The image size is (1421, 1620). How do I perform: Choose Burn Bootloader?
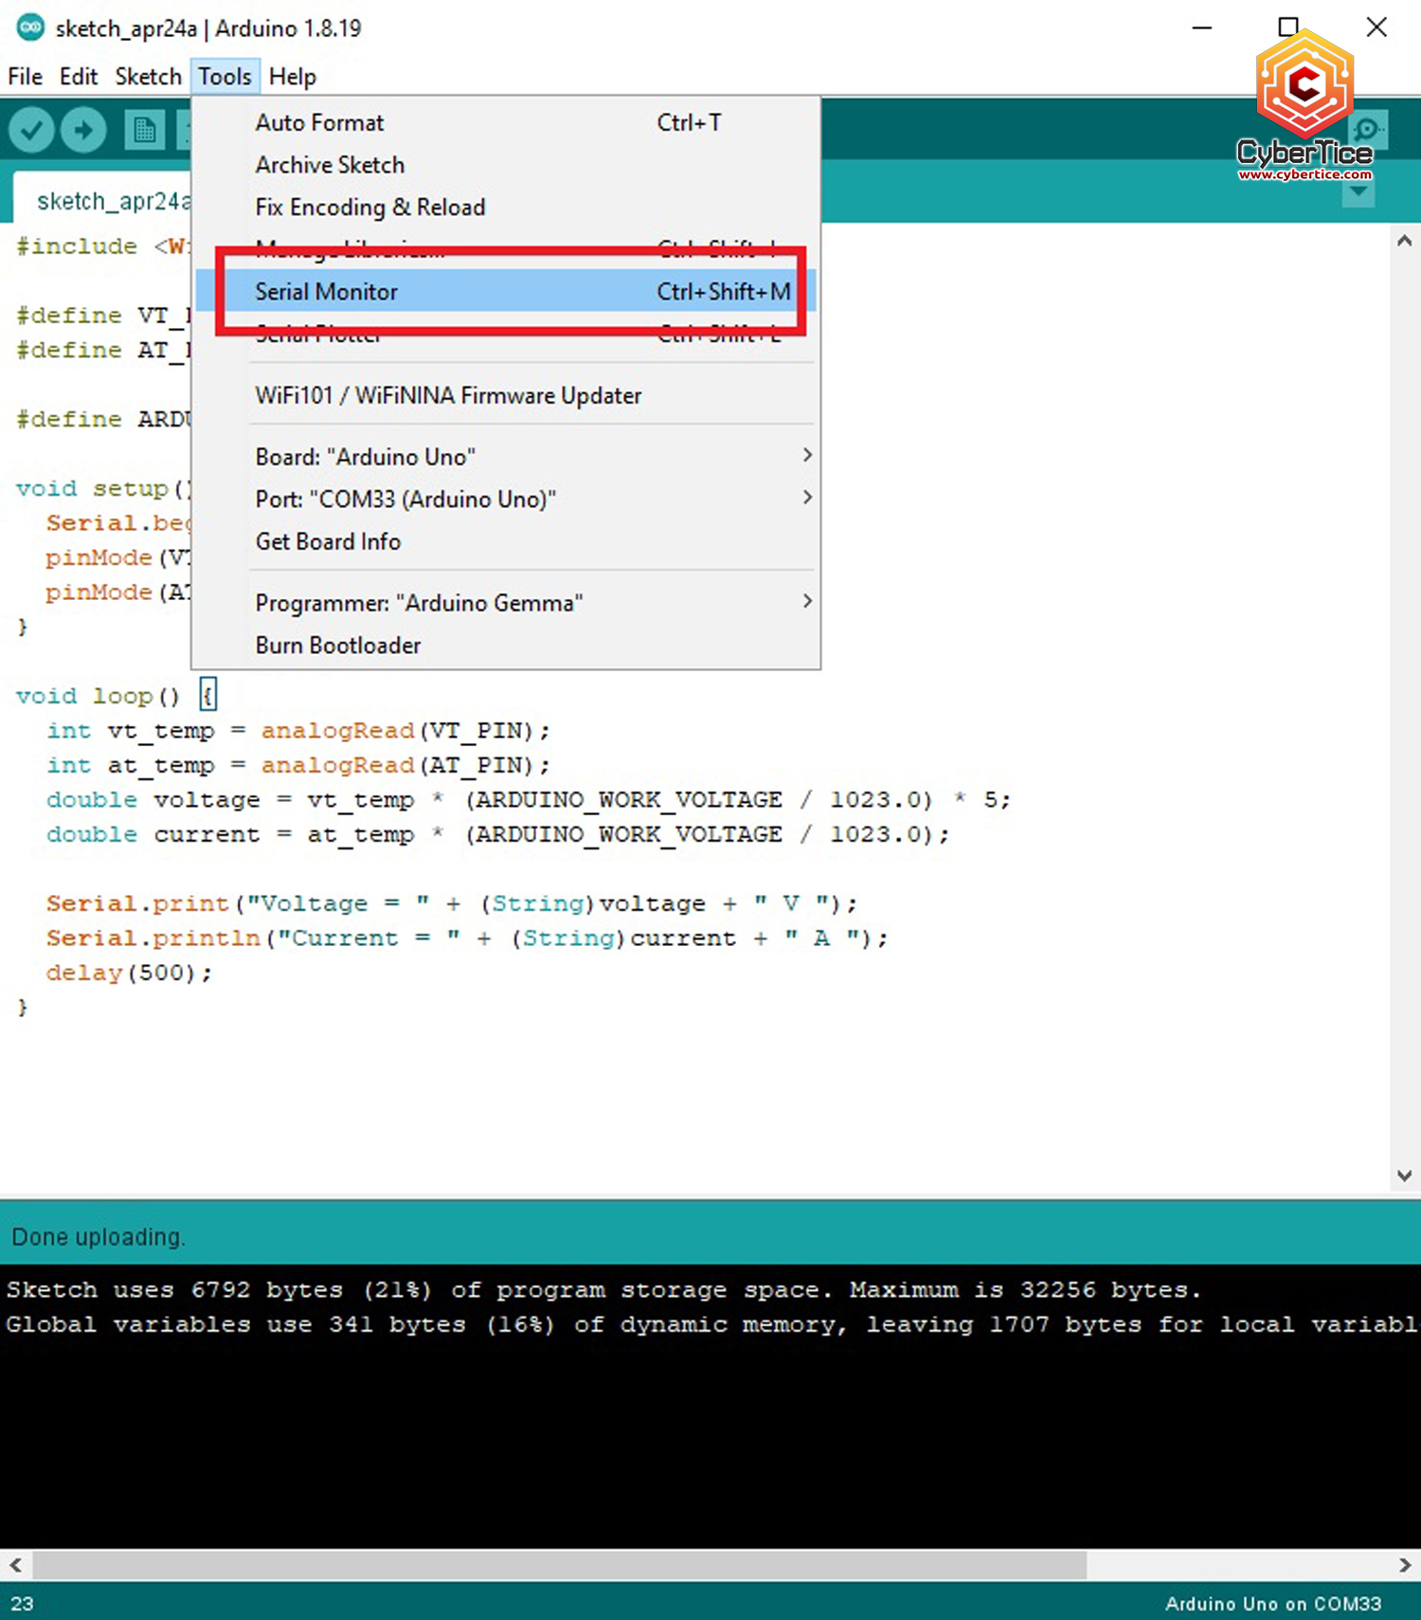[506, 646]
